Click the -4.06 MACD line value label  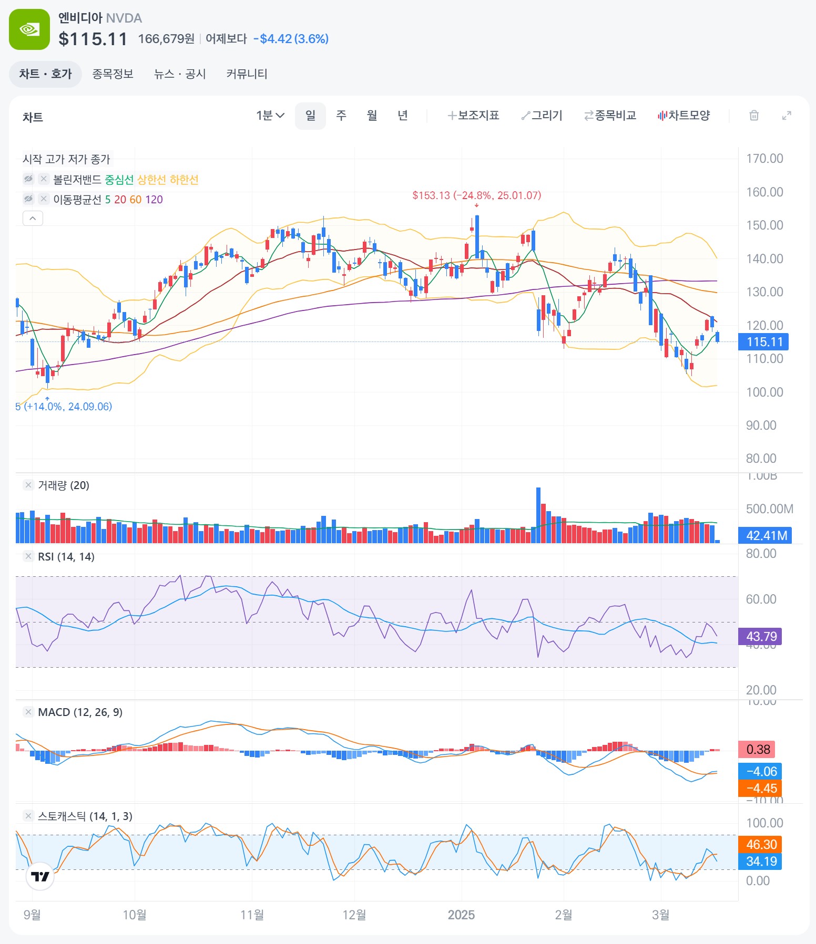pos(760,771)
